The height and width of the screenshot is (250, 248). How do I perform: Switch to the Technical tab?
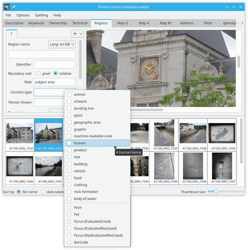coord(80,23)
